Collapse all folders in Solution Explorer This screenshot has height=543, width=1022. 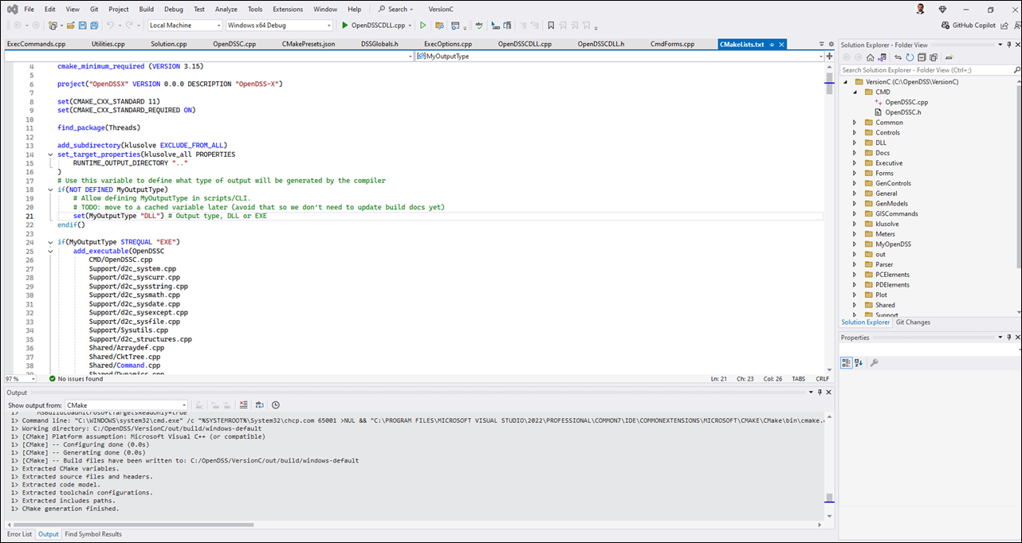click(x=922, y=56)
